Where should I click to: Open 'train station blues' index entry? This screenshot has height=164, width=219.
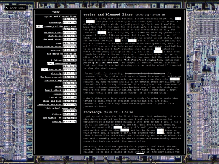tap(49, 47)
